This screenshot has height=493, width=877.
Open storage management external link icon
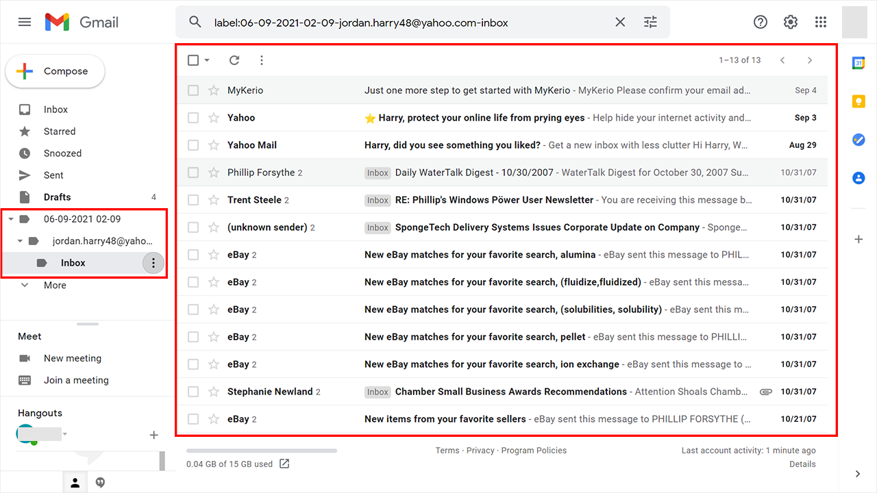[284, 464]
